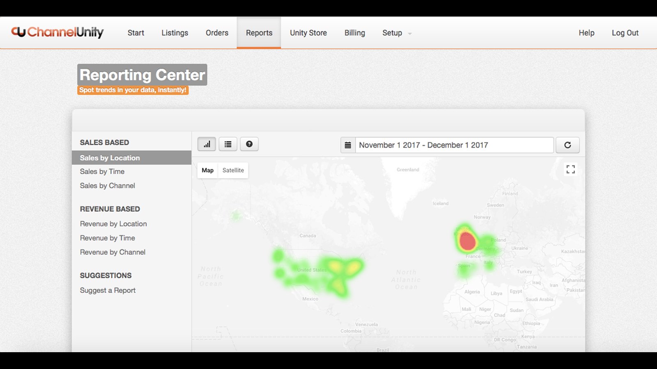Click Log Out
This screenshot has width=657, height=369.
click(625, 33)
